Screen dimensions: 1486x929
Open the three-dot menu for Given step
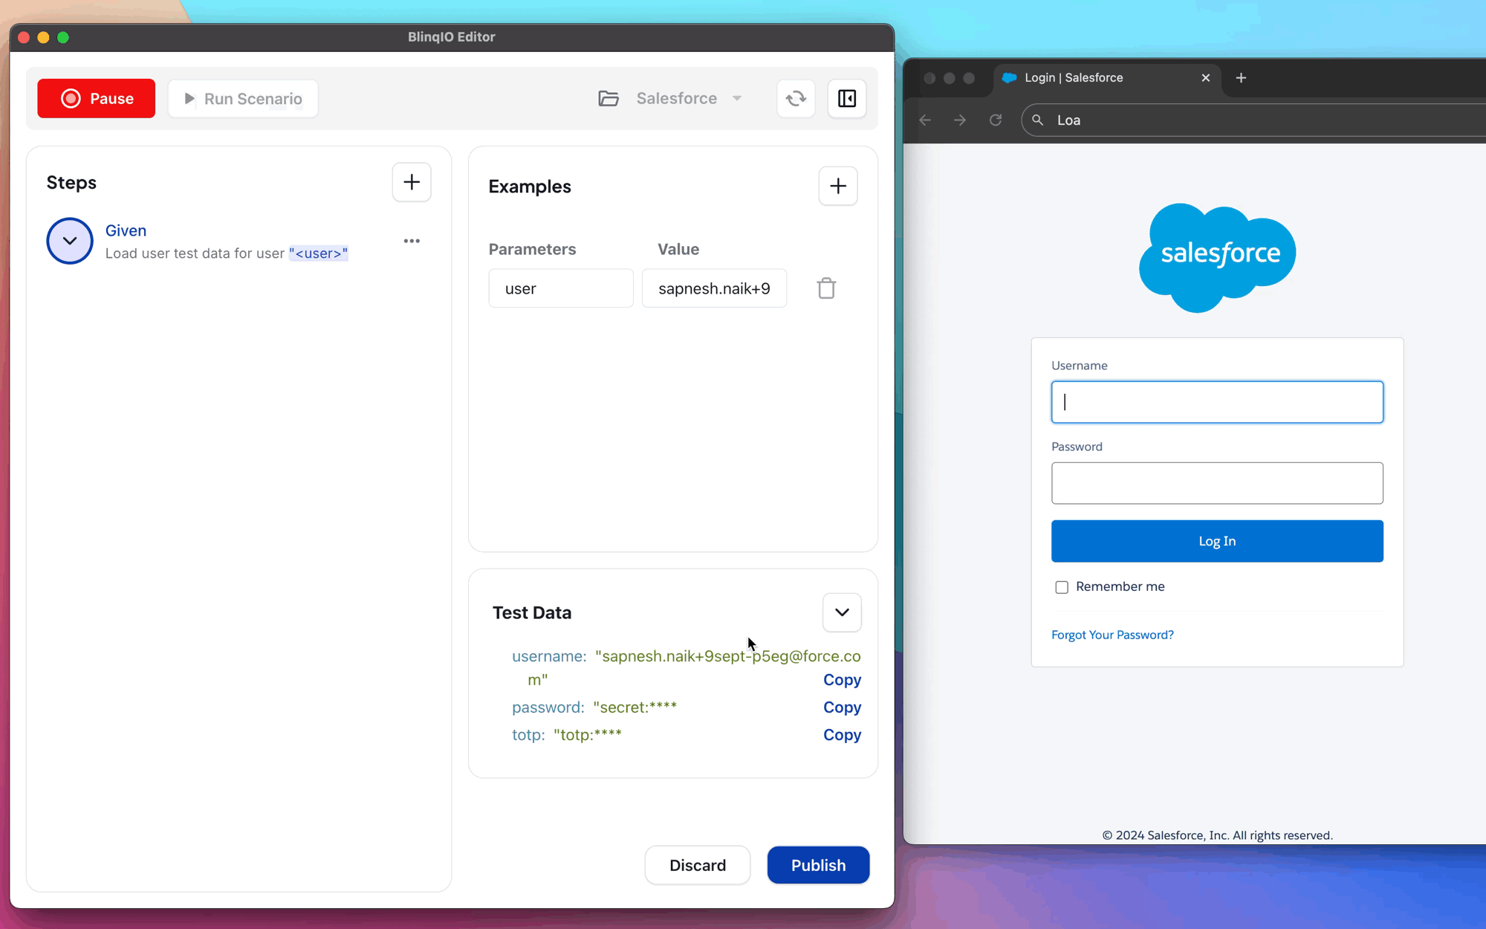click(x=412, y=241)
